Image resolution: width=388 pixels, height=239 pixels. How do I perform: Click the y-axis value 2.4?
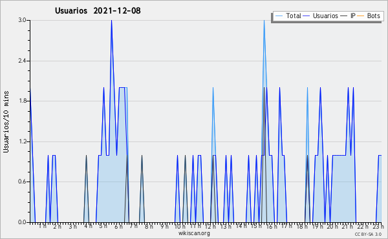tap(22, 61)
